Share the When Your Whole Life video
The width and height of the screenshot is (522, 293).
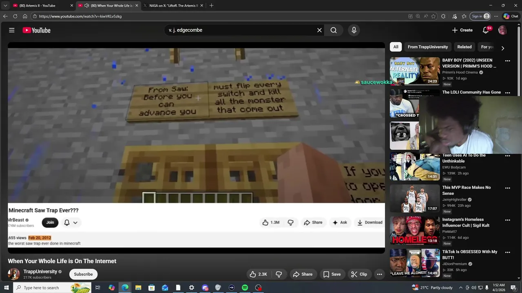303,274
